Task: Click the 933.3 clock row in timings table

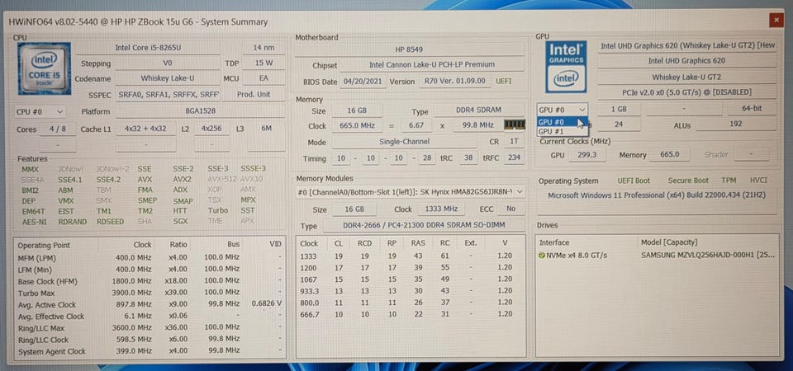Action: 410,291
